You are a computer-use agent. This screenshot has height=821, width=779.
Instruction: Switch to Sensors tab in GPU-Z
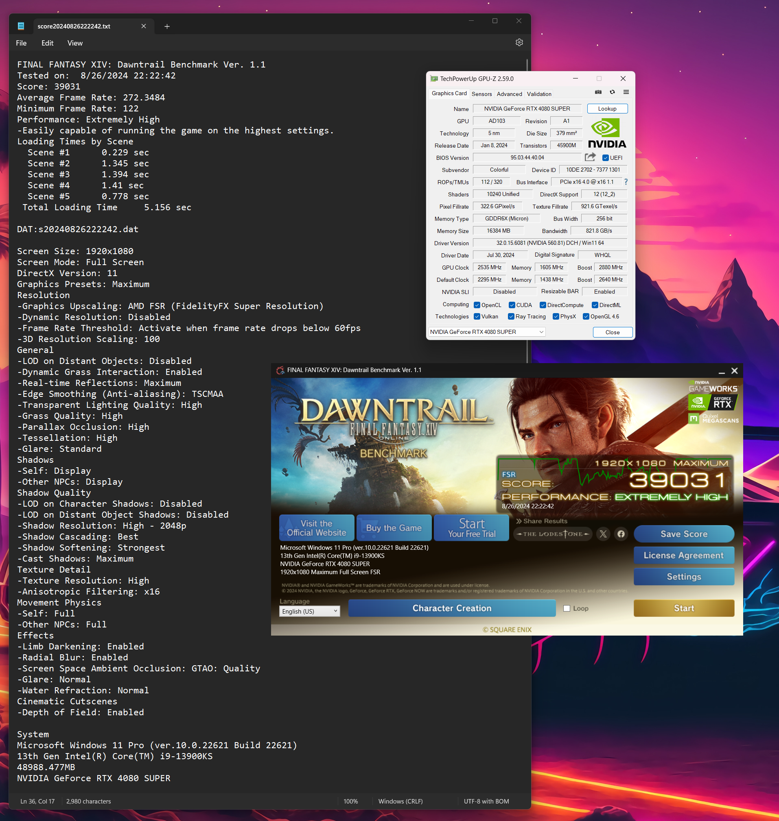pyautogui.click(x=481, y=94)
